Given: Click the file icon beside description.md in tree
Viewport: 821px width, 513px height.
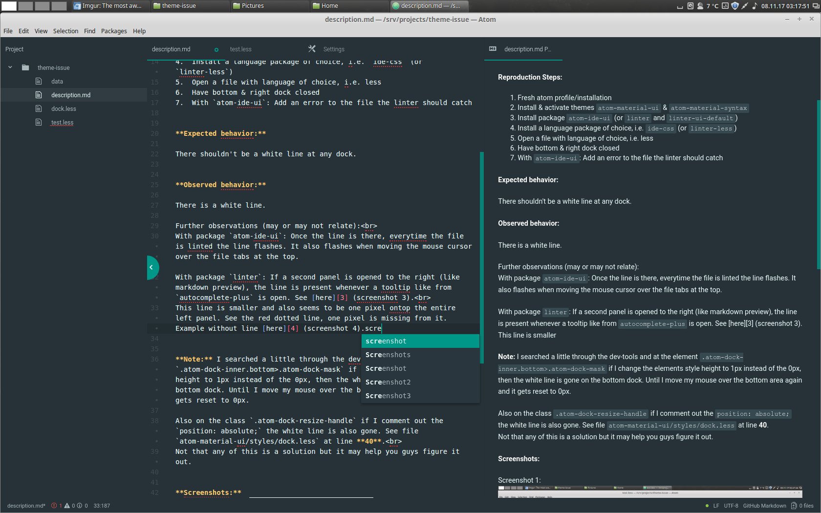Looking at the screenshot, I should point(39,95).
